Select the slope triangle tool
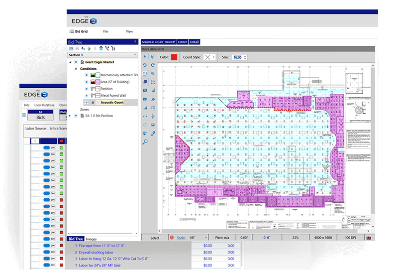 click(x=145, y=108)
